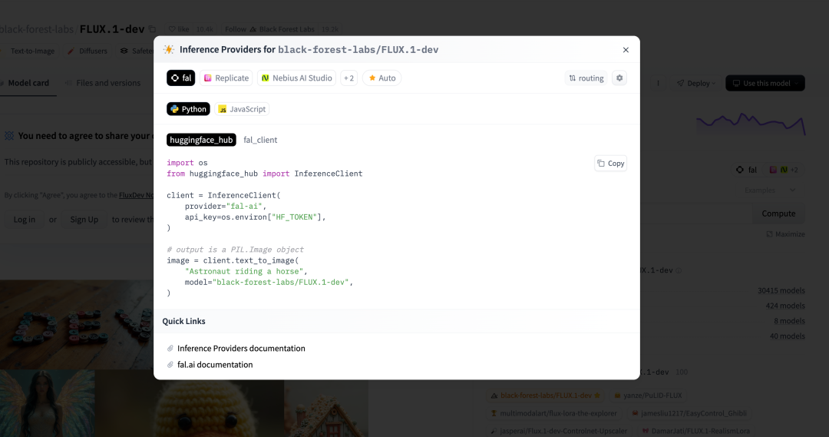The width and height of the screenshot is (829, 437).
Task: Select the Replicate provider tab
Action: (x=226, y=78)
